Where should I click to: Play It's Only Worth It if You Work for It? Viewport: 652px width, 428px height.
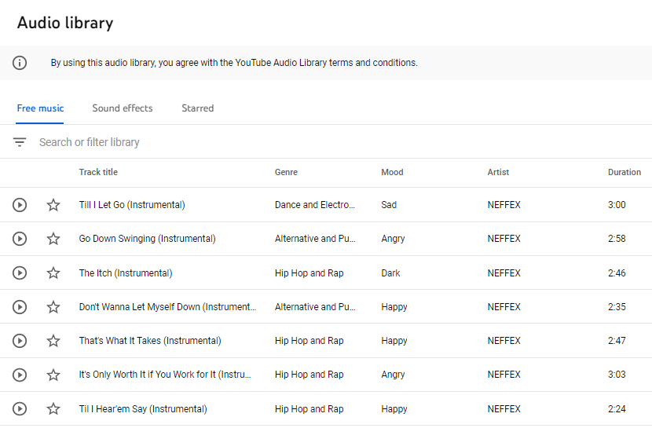point(20,375)
